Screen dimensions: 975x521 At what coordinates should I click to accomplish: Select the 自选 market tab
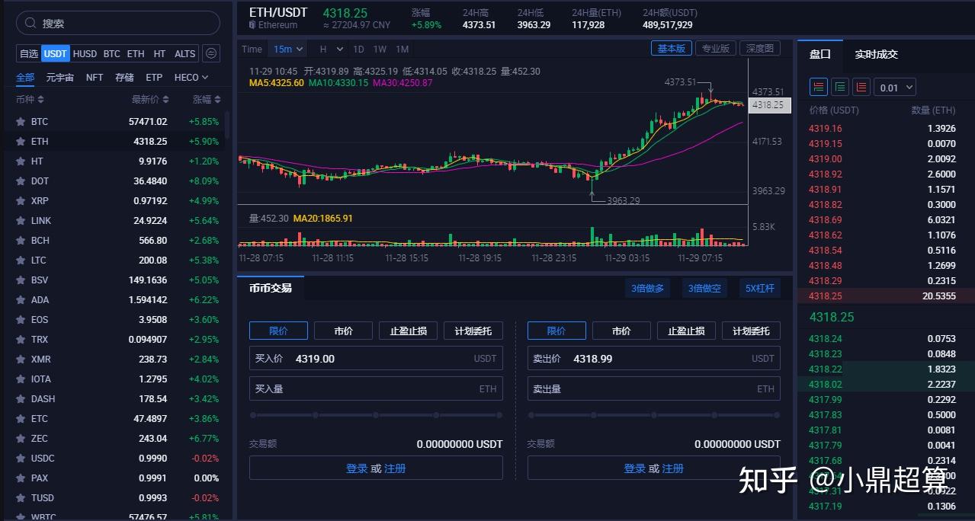[29, 53]
